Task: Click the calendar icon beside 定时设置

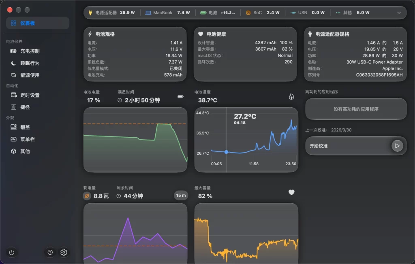Action: pyautogui.click(x=13, y=95)
